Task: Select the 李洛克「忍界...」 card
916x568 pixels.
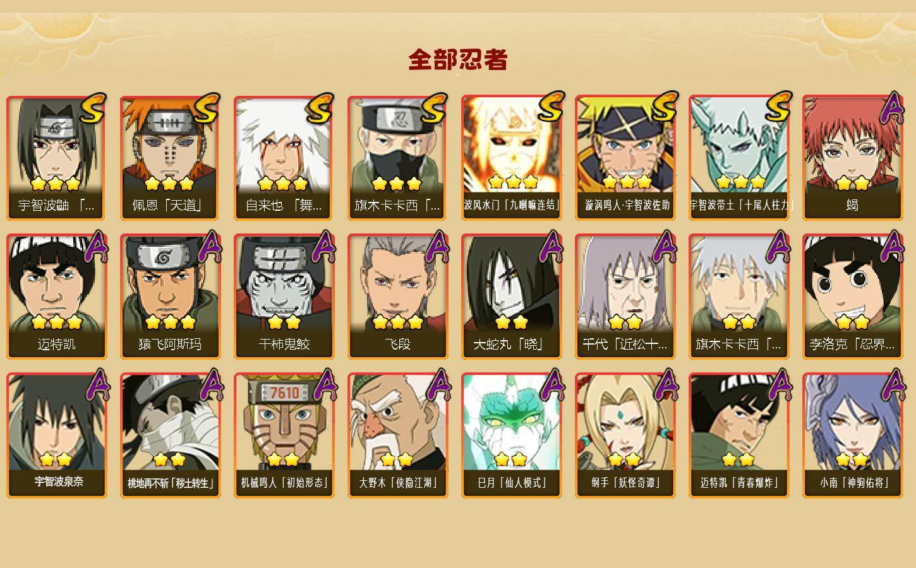Action: [853, 297]
